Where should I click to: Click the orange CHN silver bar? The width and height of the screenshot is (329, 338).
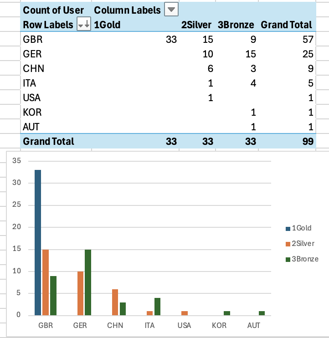pyautogui.click(x=115, y=302)
